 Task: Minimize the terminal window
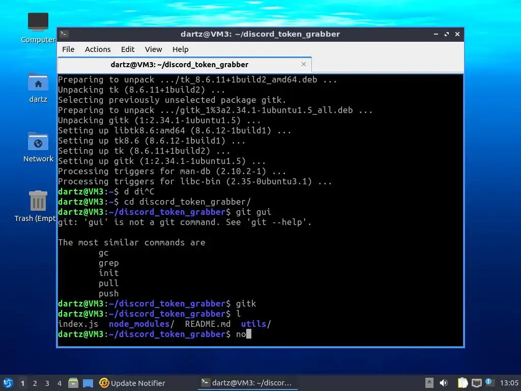436,34
